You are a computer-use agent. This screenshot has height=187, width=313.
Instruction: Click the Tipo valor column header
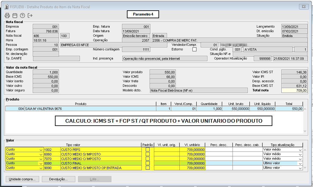tap(73, 145)
